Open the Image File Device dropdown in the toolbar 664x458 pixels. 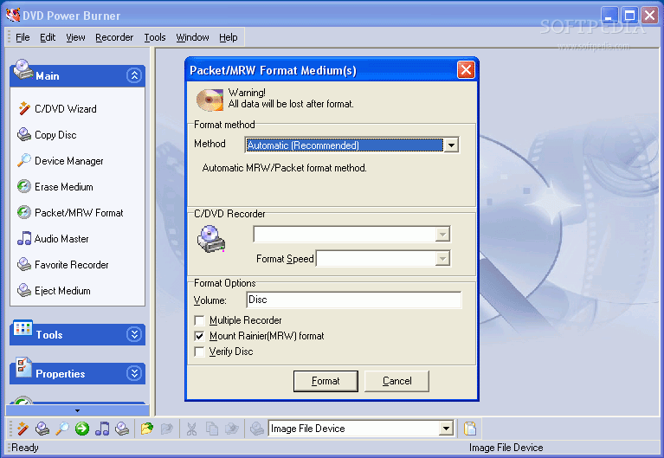click(x=446, y=429)
